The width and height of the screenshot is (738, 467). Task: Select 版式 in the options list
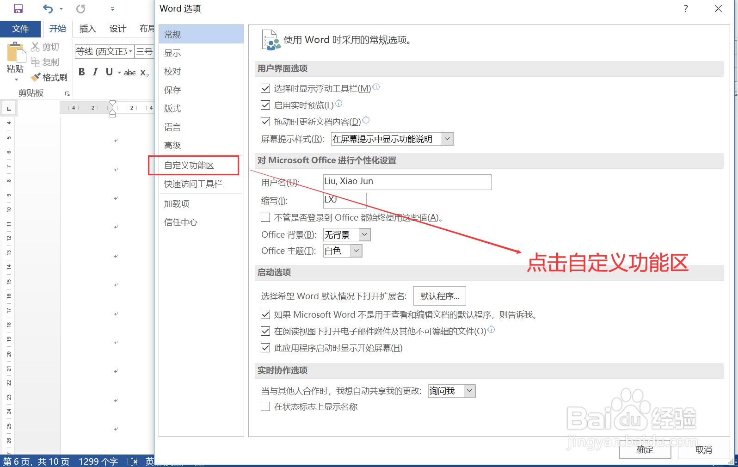[x=201, y=108]
